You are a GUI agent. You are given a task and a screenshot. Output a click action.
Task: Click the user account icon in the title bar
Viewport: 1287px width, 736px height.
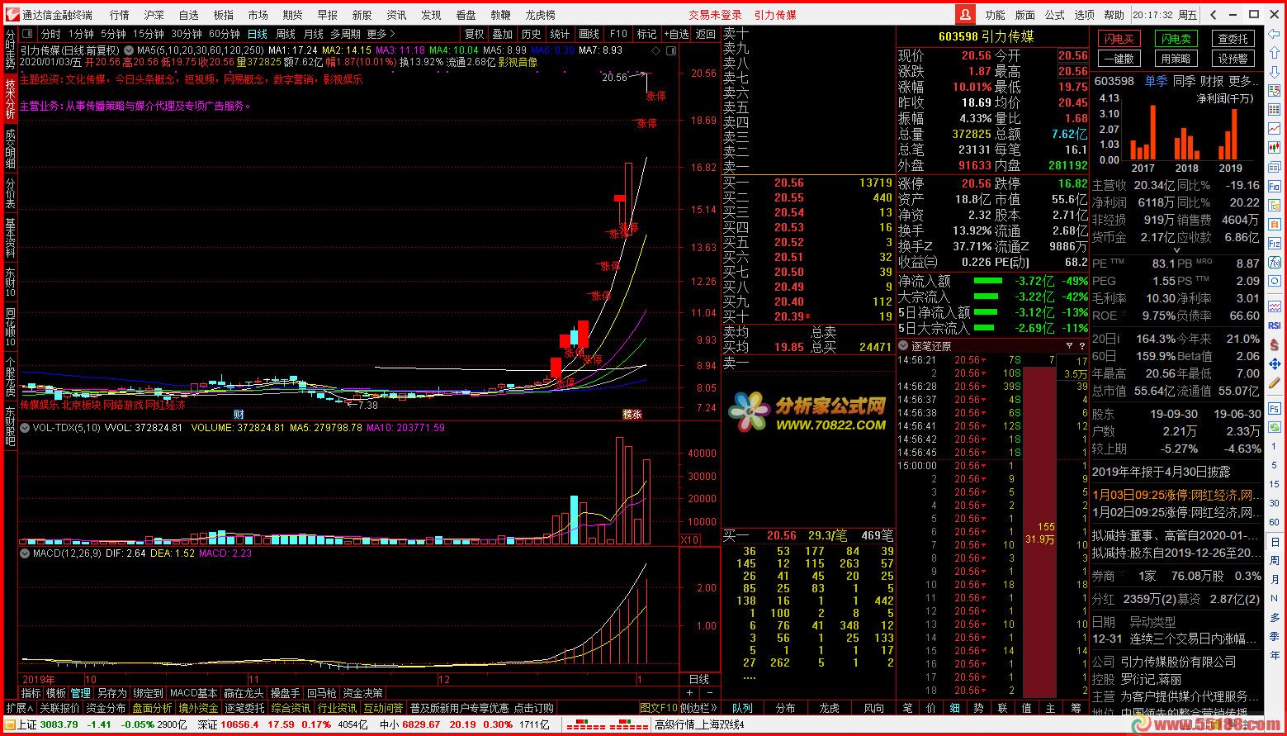click(x=966, y=14)
